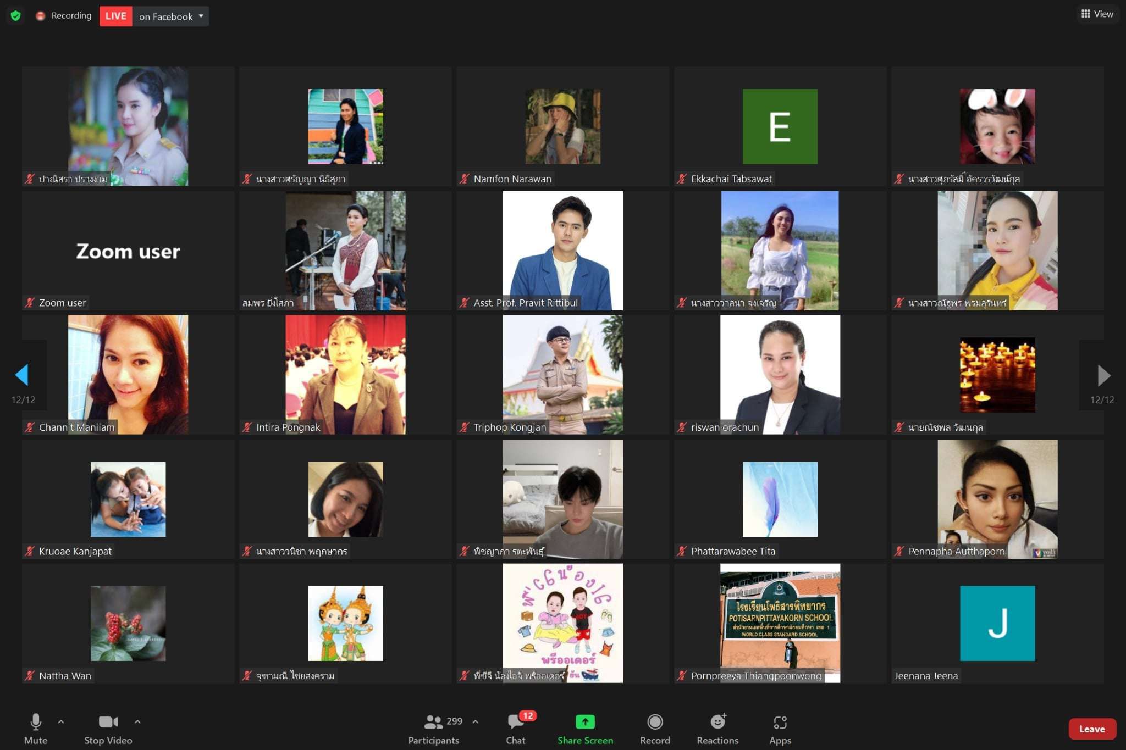Open the Reactions emoji icon
The image size is (1126, 750).
point(717,721)
